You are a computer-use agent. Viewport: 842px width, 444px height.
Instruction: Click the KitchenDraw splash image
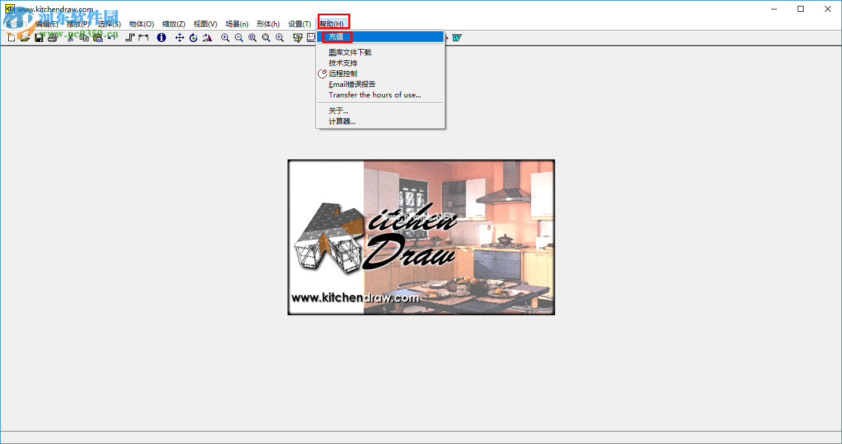pyautogui.click(x=421, y=237)
